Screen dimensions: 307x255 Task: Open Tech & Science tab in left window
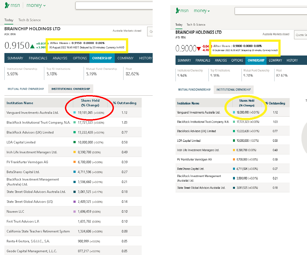29,20
